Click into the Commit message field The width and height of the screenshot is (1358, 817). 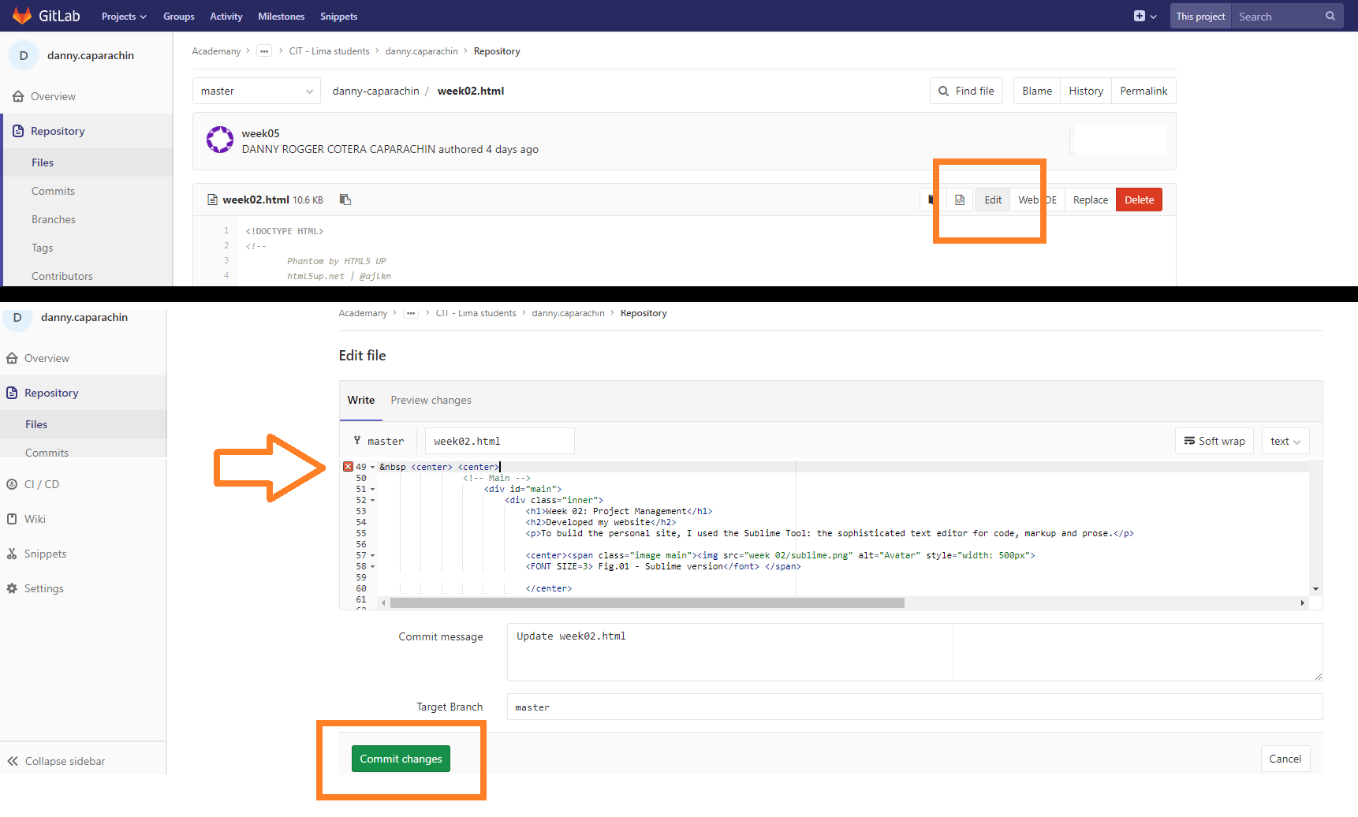click(x=915, y=652)
